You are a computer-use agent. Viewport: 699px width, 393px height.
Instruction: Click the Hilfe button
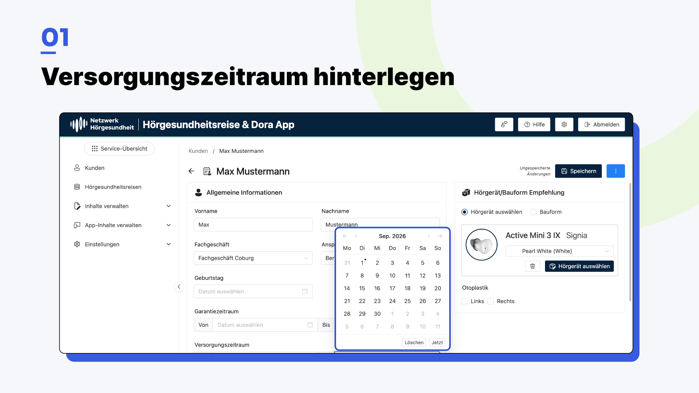tap(534, 124)
